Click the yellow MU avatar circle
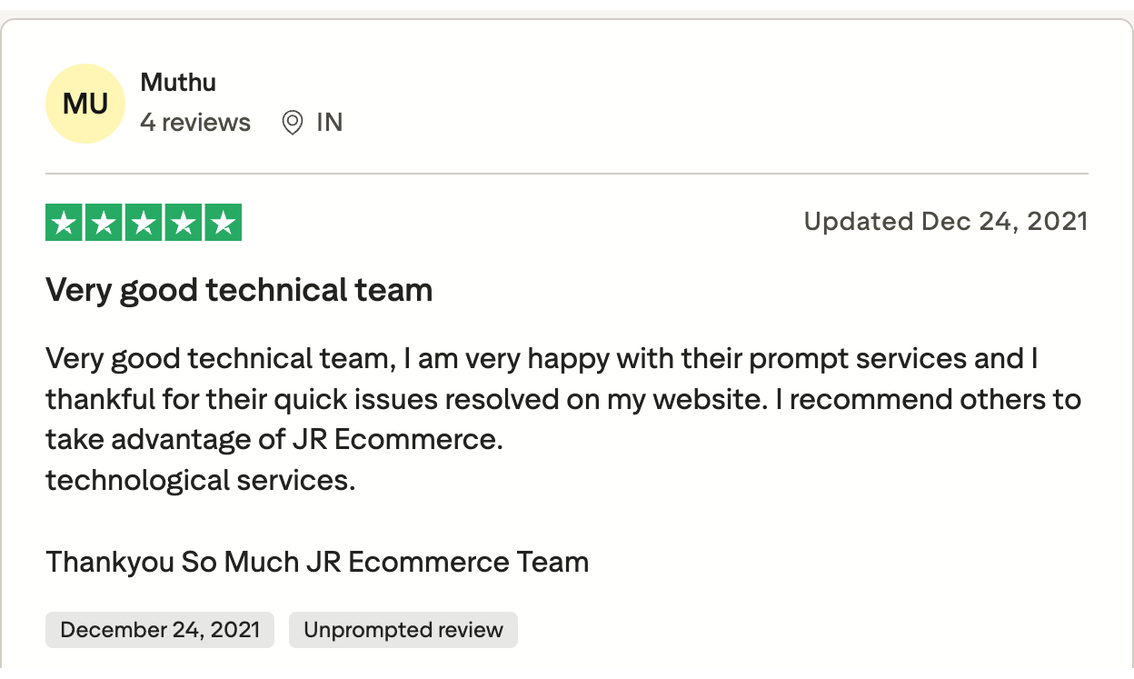 pos(85,104)
